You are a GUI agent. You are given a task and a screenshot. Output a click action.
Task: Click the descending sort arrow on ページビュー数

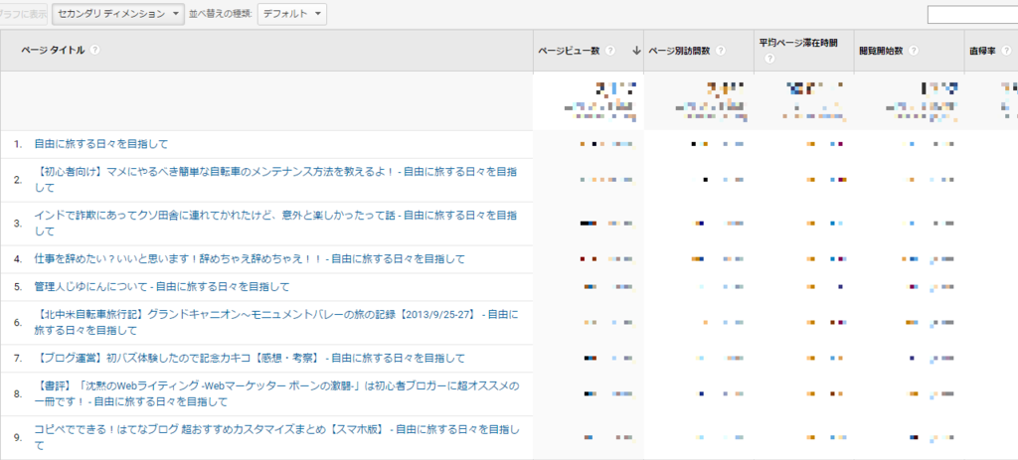636,51
